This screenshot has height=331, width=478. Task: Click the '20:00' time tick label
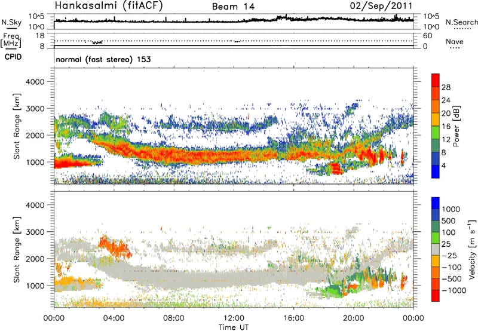point(354,318)
